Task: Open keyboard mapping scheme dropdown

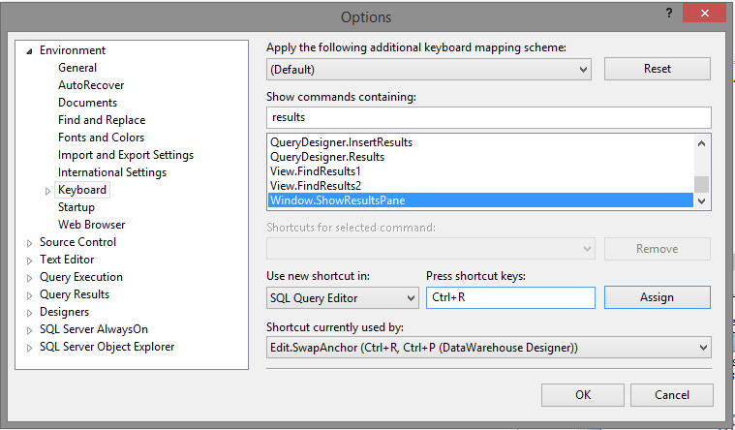Action: point(582,70)
